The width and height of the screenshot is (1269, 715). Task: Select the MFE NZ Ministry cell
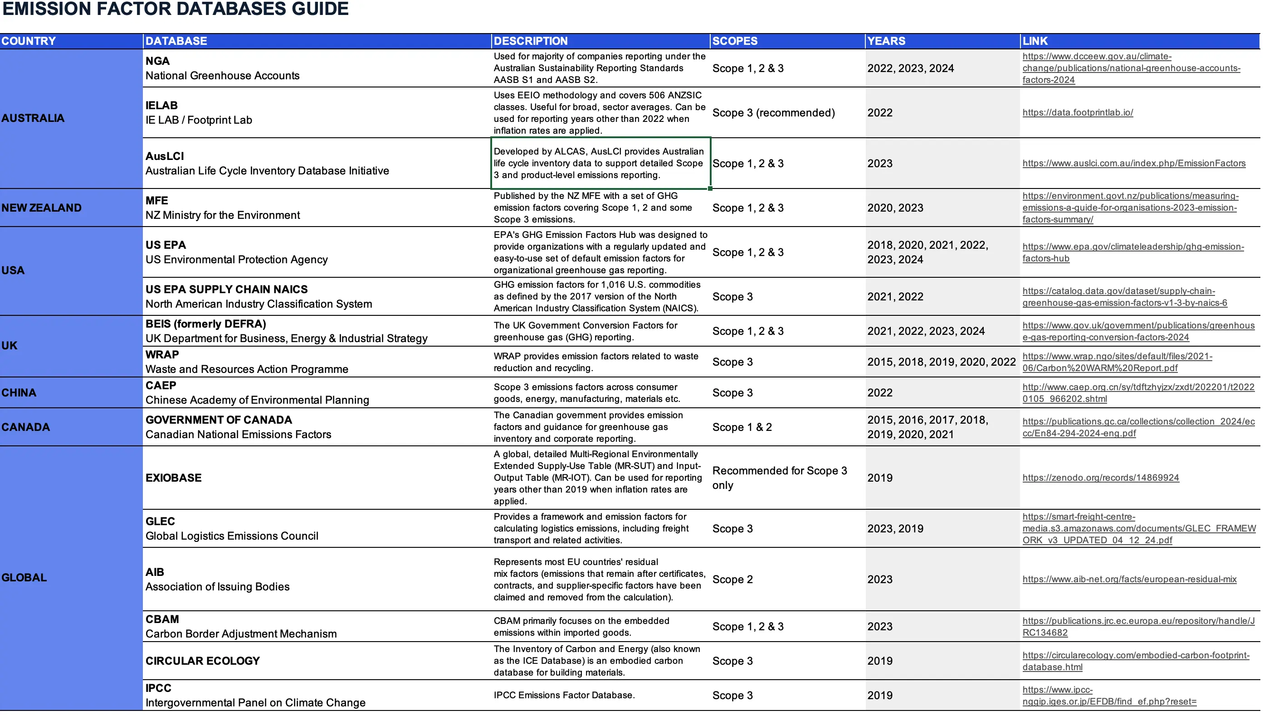[x=317, y=208]
